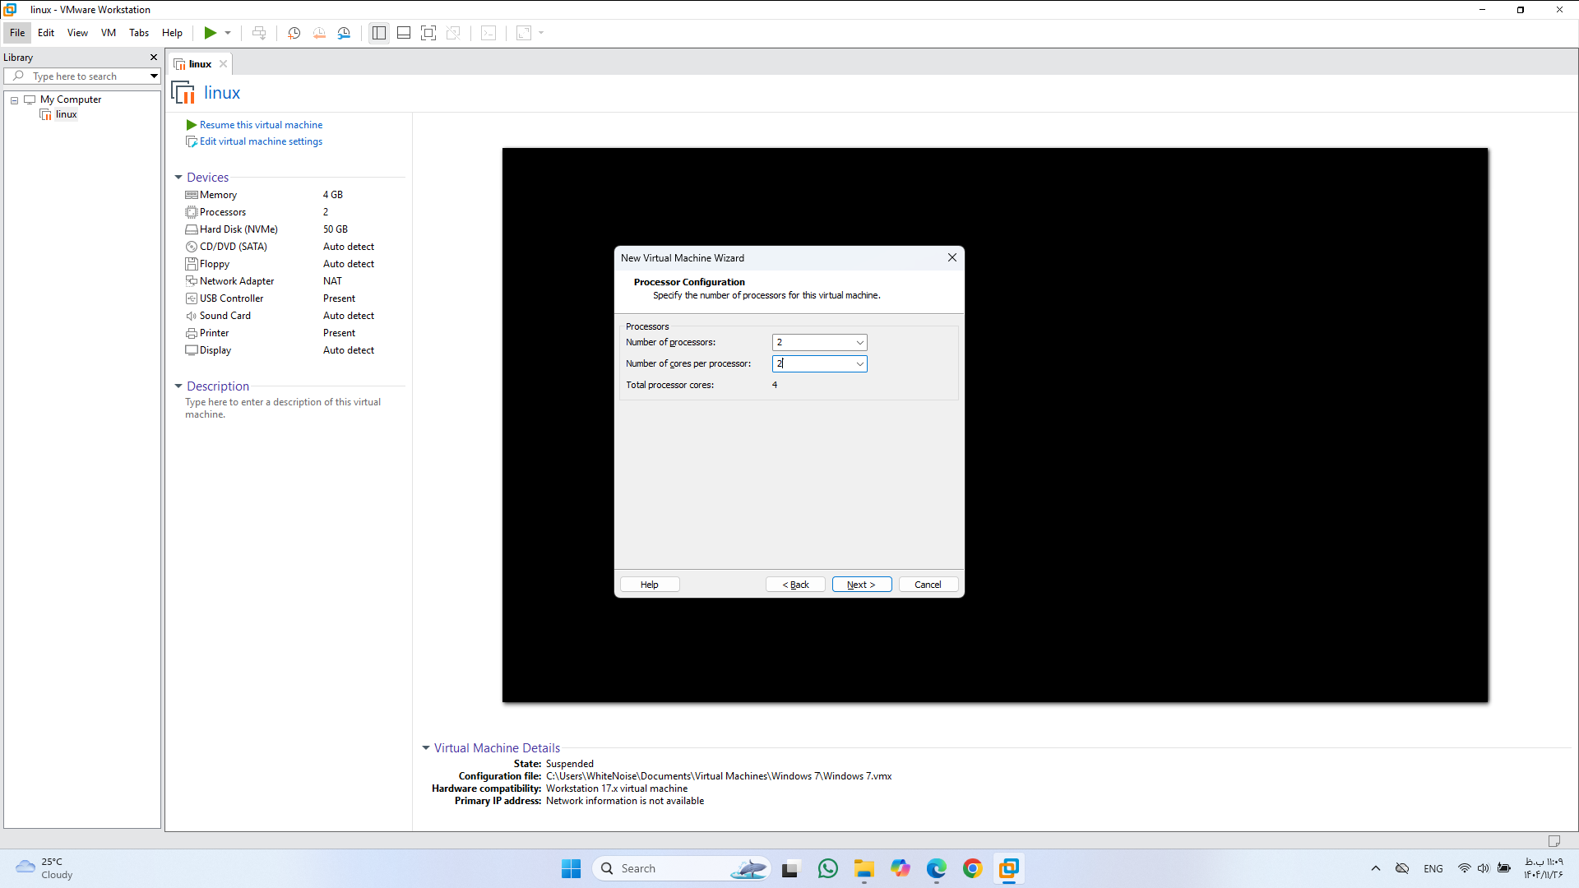This screenshot has height=888, width=1579.
Task: Open the Snapshot Manager toolbar icon
Action: [x=344, y=33]
